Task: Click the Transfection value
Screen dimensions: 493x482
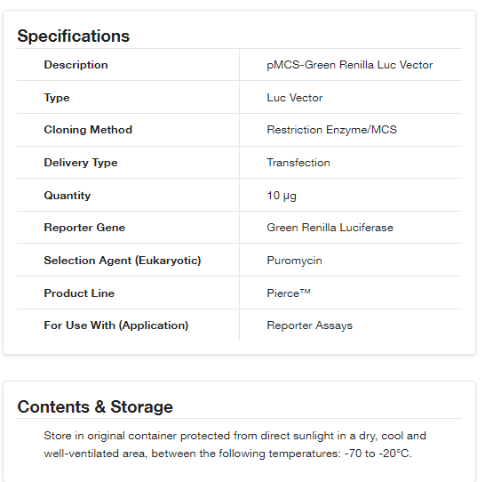Action: coord(298,163)
